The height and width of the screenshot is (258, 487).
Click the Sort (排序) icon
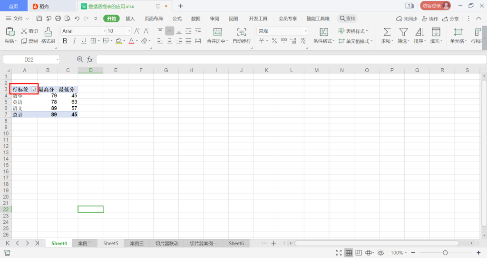click(419, 32)
